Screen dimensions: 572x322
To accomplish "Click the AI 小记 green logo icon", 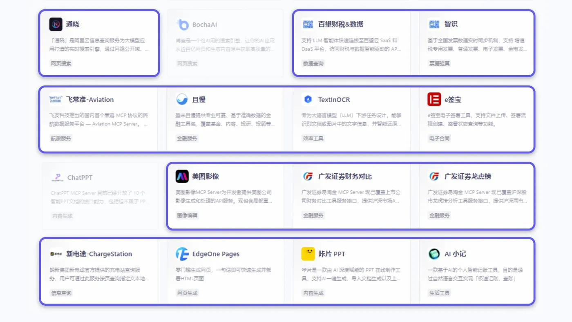I will (434, 254).
